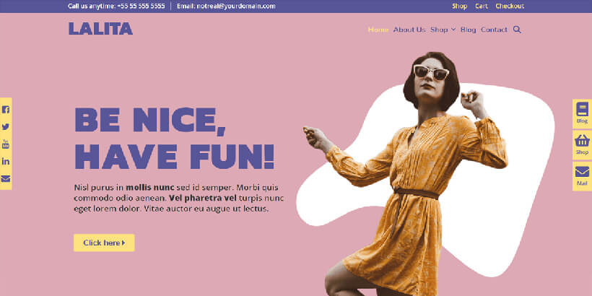Viewport: 592px width, 296px height.
Task: Open Blog in the main navigation
Action: [469, 30]
